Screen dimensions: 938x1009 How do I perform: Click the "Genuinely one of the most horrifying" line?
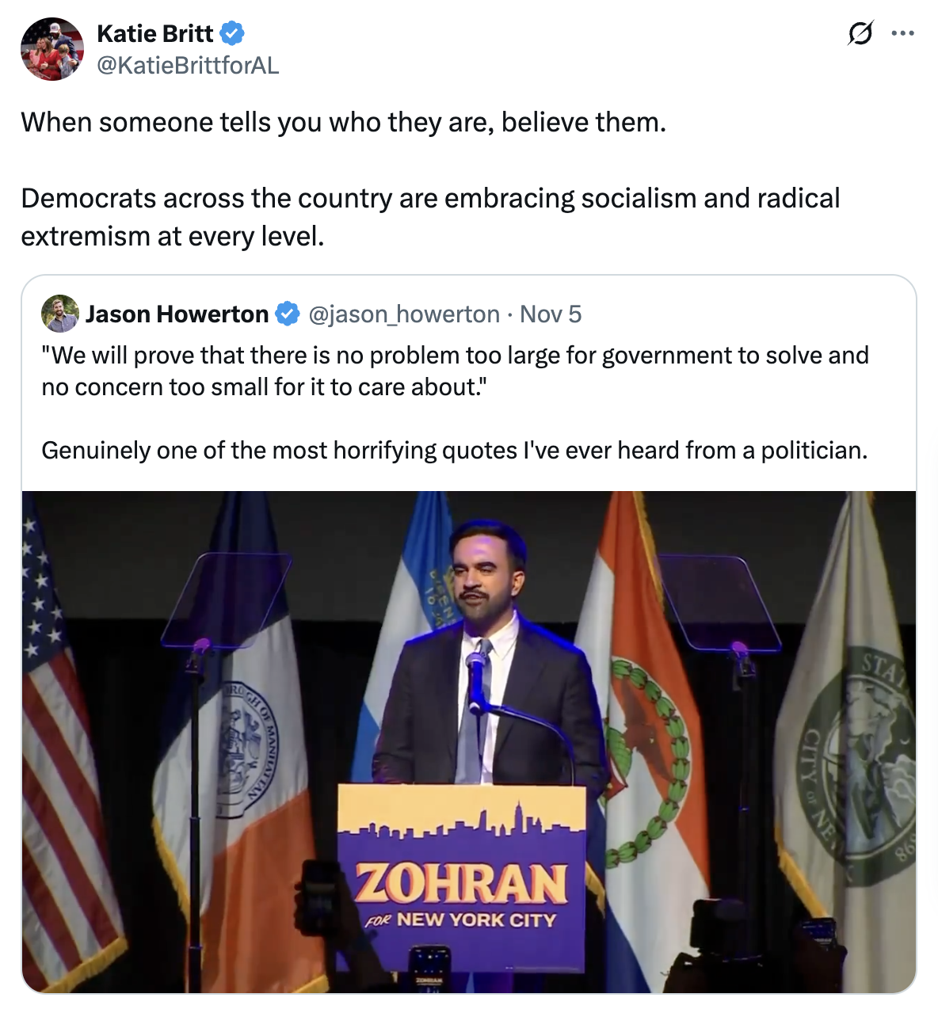tap(454, 451)
